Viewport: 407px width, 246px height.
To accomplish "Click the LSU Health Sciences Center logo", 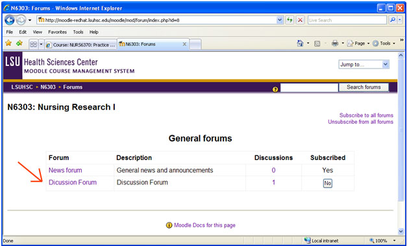I will pos(69,65).
